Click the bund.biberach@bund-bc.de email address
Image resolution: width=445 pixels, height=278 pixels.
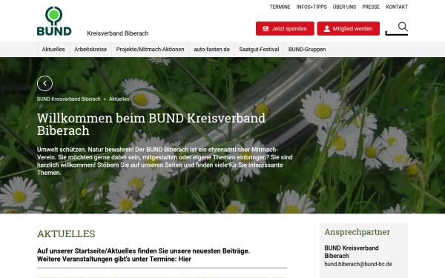tap(358, 264)
